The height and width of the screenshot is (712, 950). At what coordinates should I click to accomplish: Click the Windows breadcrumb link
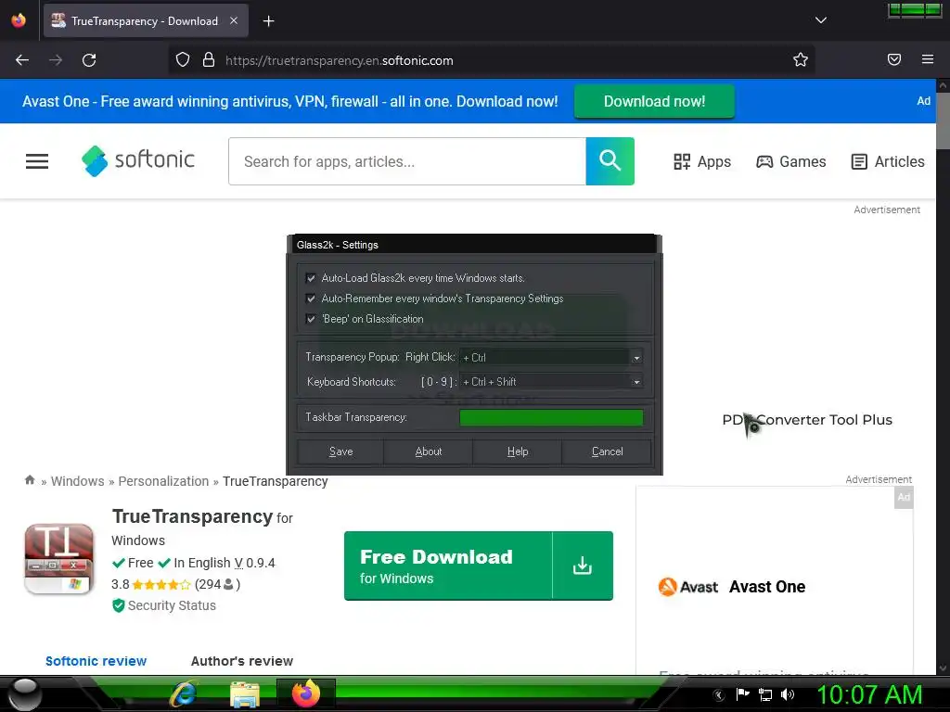coord(78,481)
